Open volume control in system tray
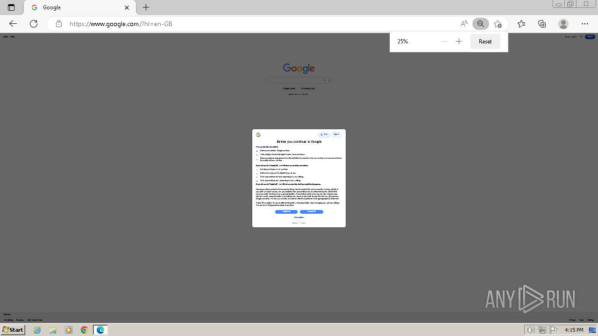 pos(531,330)
